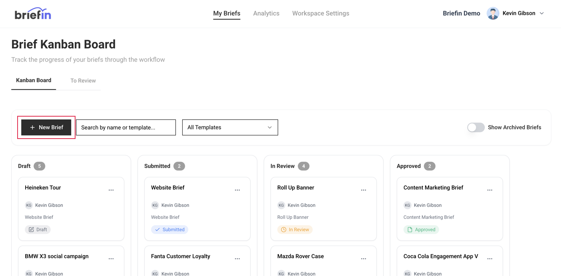Select the In Review column heading
The image size is (561, 276).
pos(282,166)
